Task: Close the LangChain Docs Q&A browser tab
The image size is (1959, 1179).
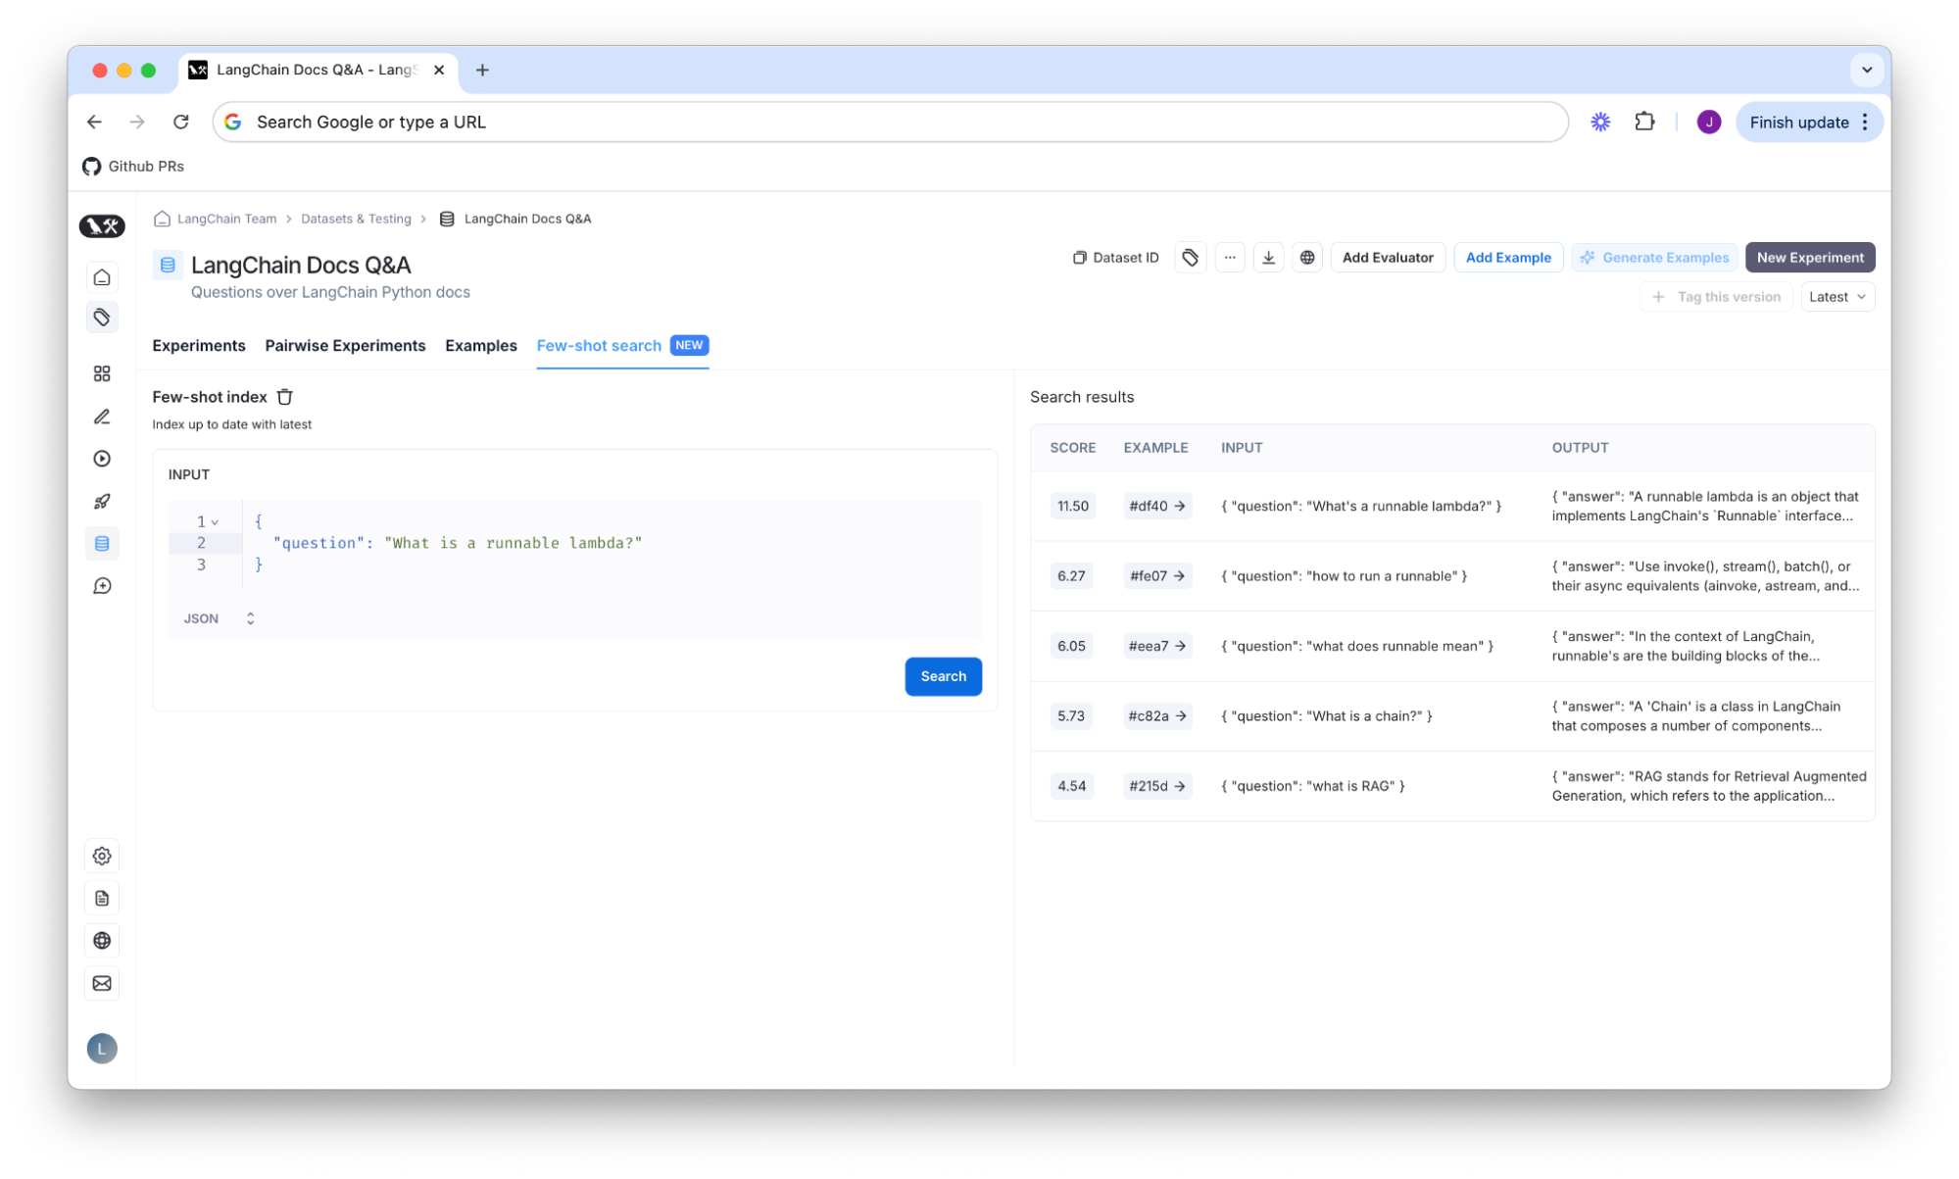Action: tap(439, 70)
